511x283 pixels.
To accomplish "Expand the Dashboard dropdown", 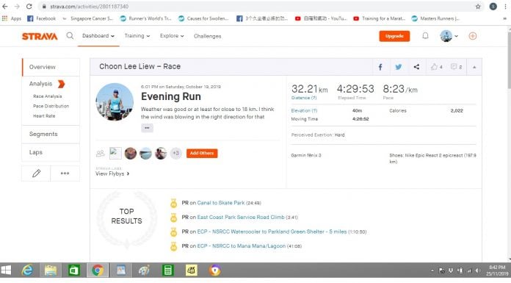I will click(x=98, y=36).
